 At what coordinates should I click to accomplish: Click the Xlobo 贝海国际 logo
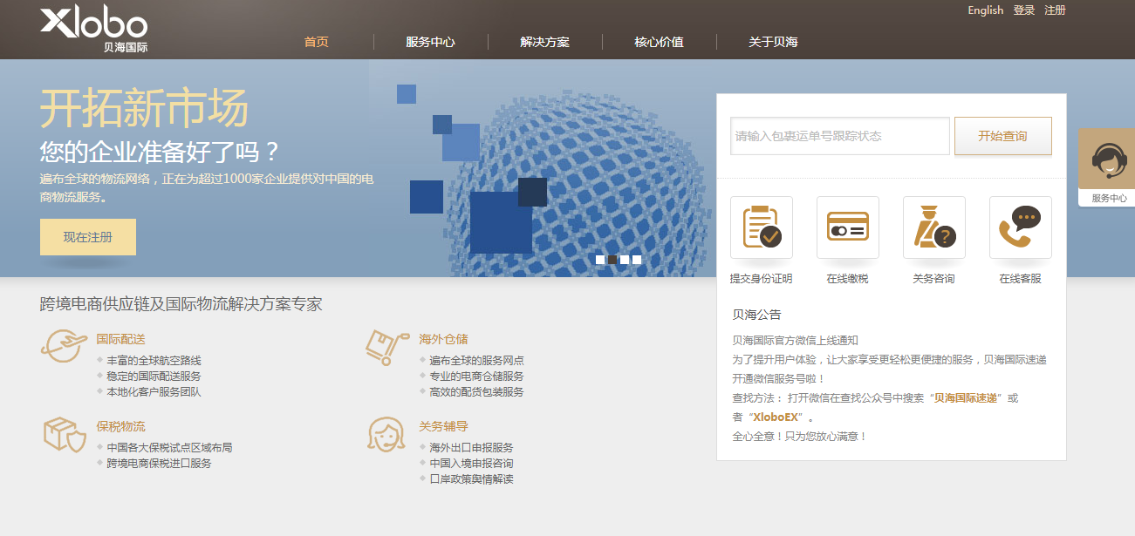[94, 28]
